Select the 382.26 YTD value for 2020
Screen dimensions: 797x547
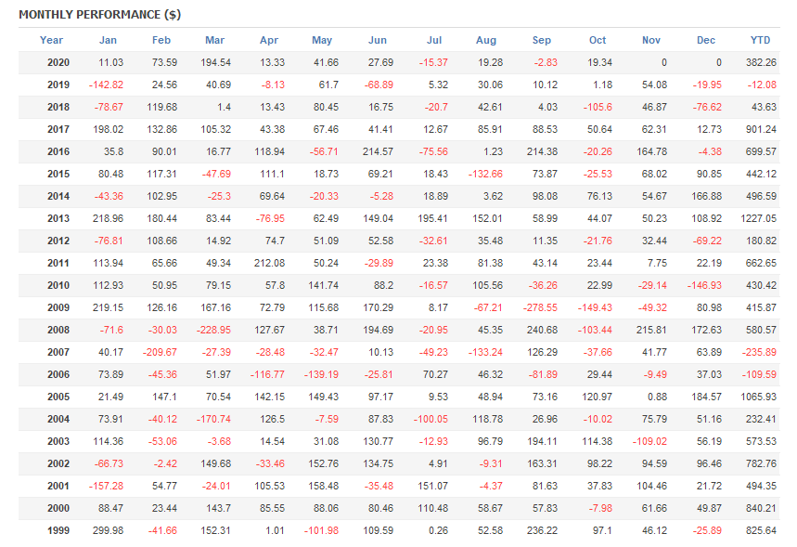[x=761, y=62]
